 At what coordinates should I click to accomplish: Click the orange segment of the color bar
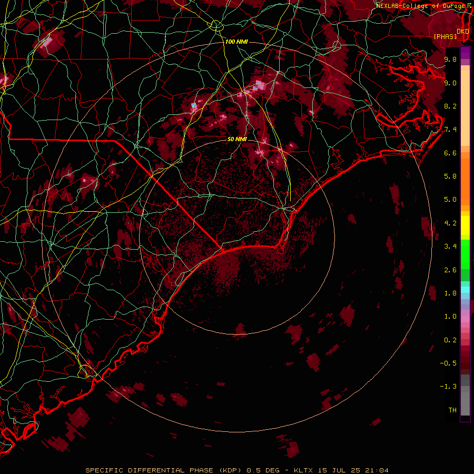[465, 181]
